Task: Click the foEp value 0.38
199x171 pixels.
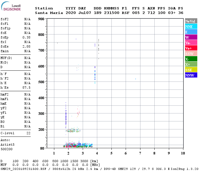Action: pos(26,37)
